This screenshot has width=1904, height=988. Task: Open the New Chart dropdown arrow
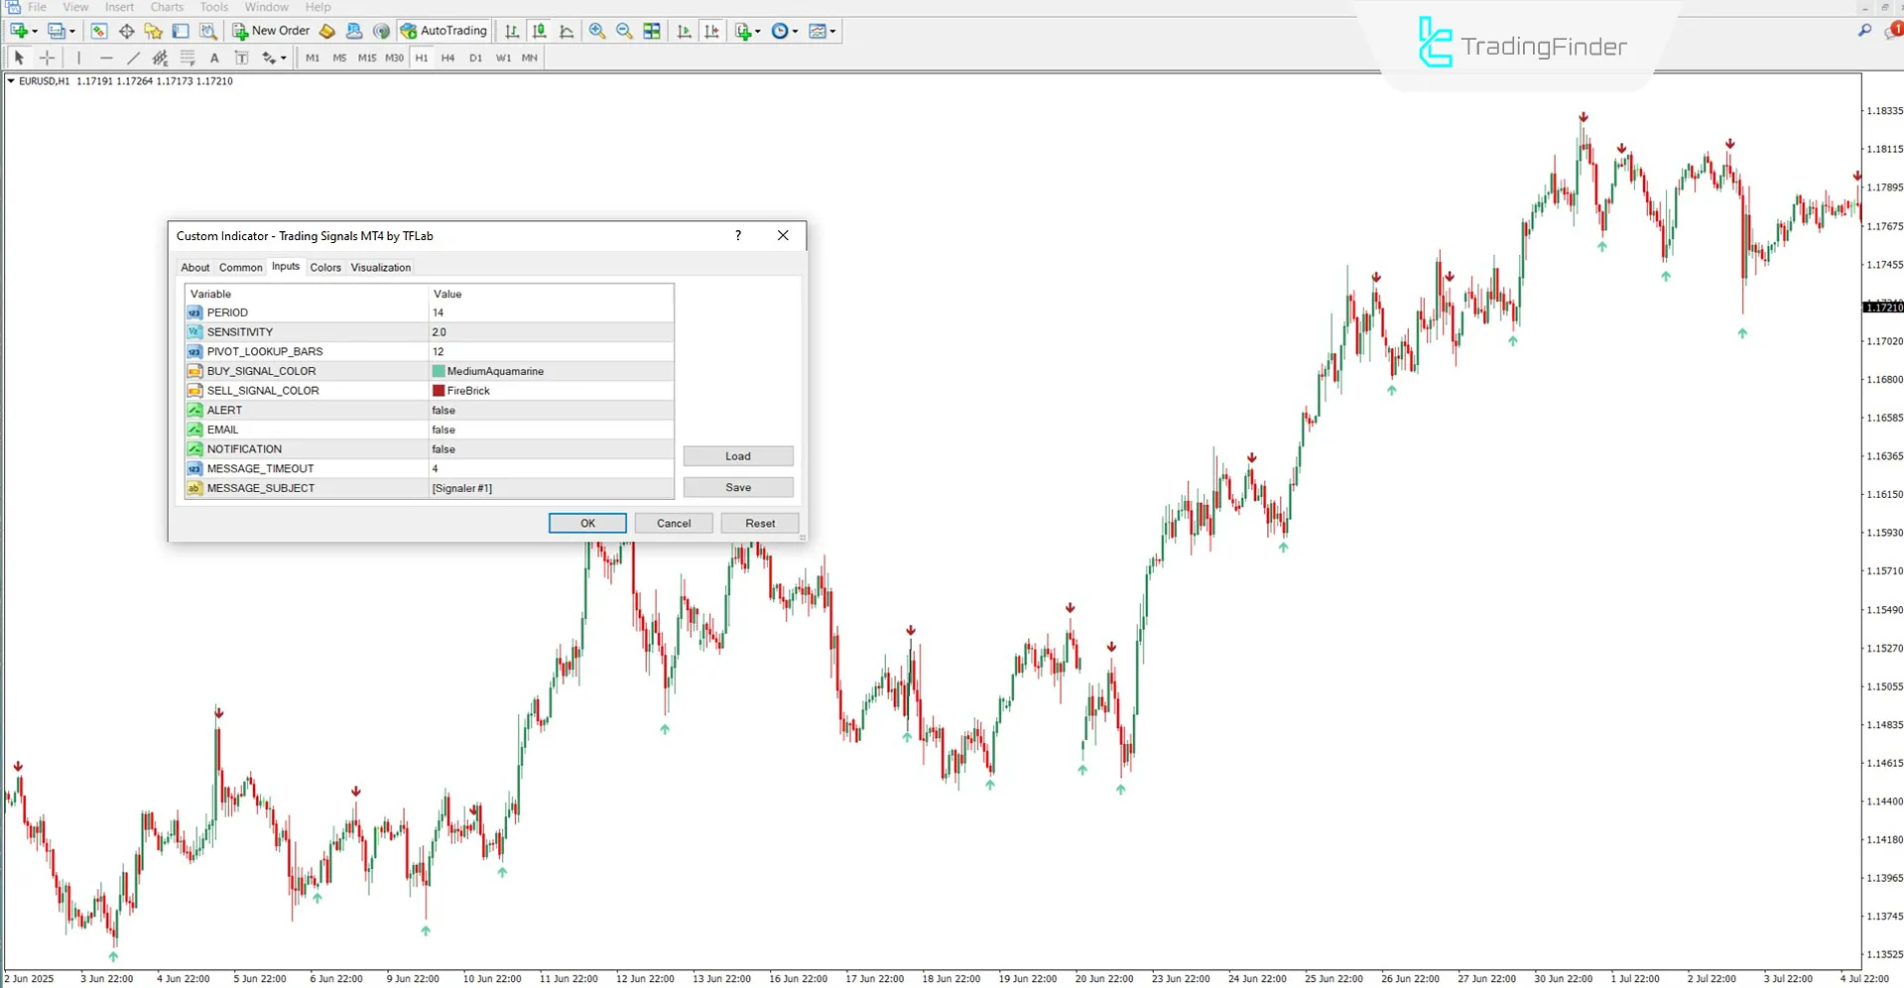33,31
